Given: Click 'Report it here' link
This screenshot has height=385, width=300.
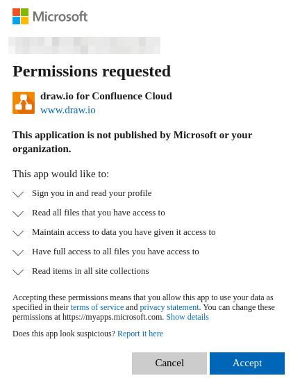Looking at the screenshot, I should tap(140, 334).
